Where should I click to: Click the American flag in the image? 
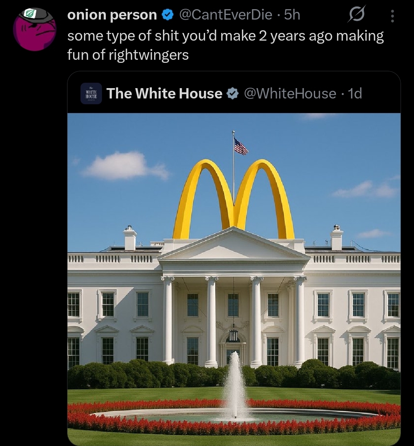tap(241, 146)
